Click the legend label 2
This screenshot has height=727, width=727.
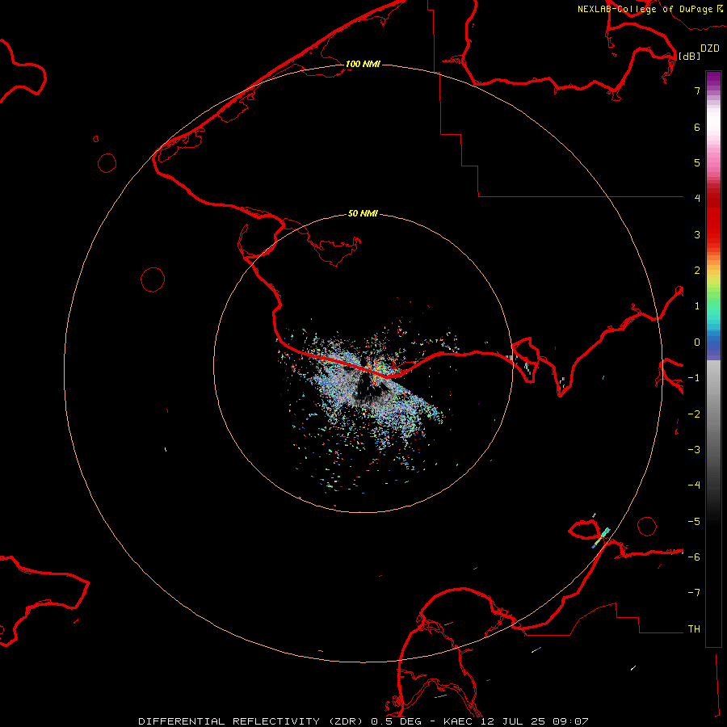click(x=697, y=271)
